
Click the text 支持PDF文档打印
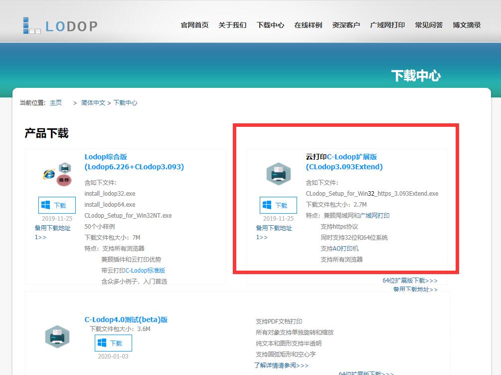point(279,321)
